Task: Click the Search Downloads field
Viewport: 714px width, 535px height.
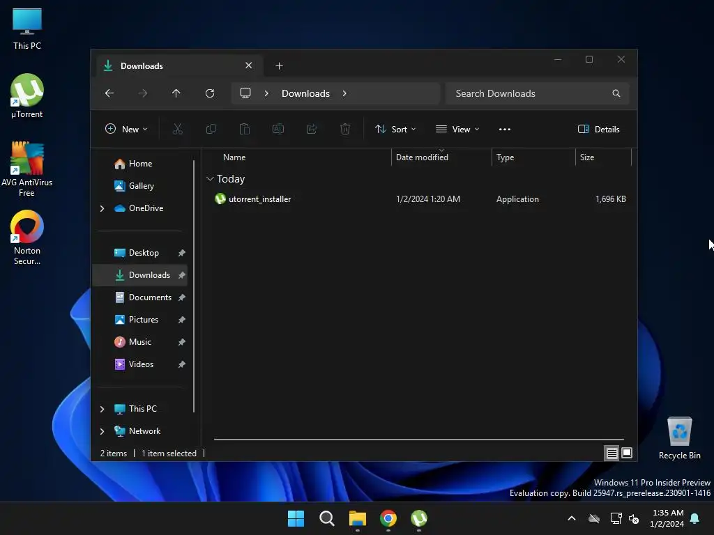Action: click(538, 93)
